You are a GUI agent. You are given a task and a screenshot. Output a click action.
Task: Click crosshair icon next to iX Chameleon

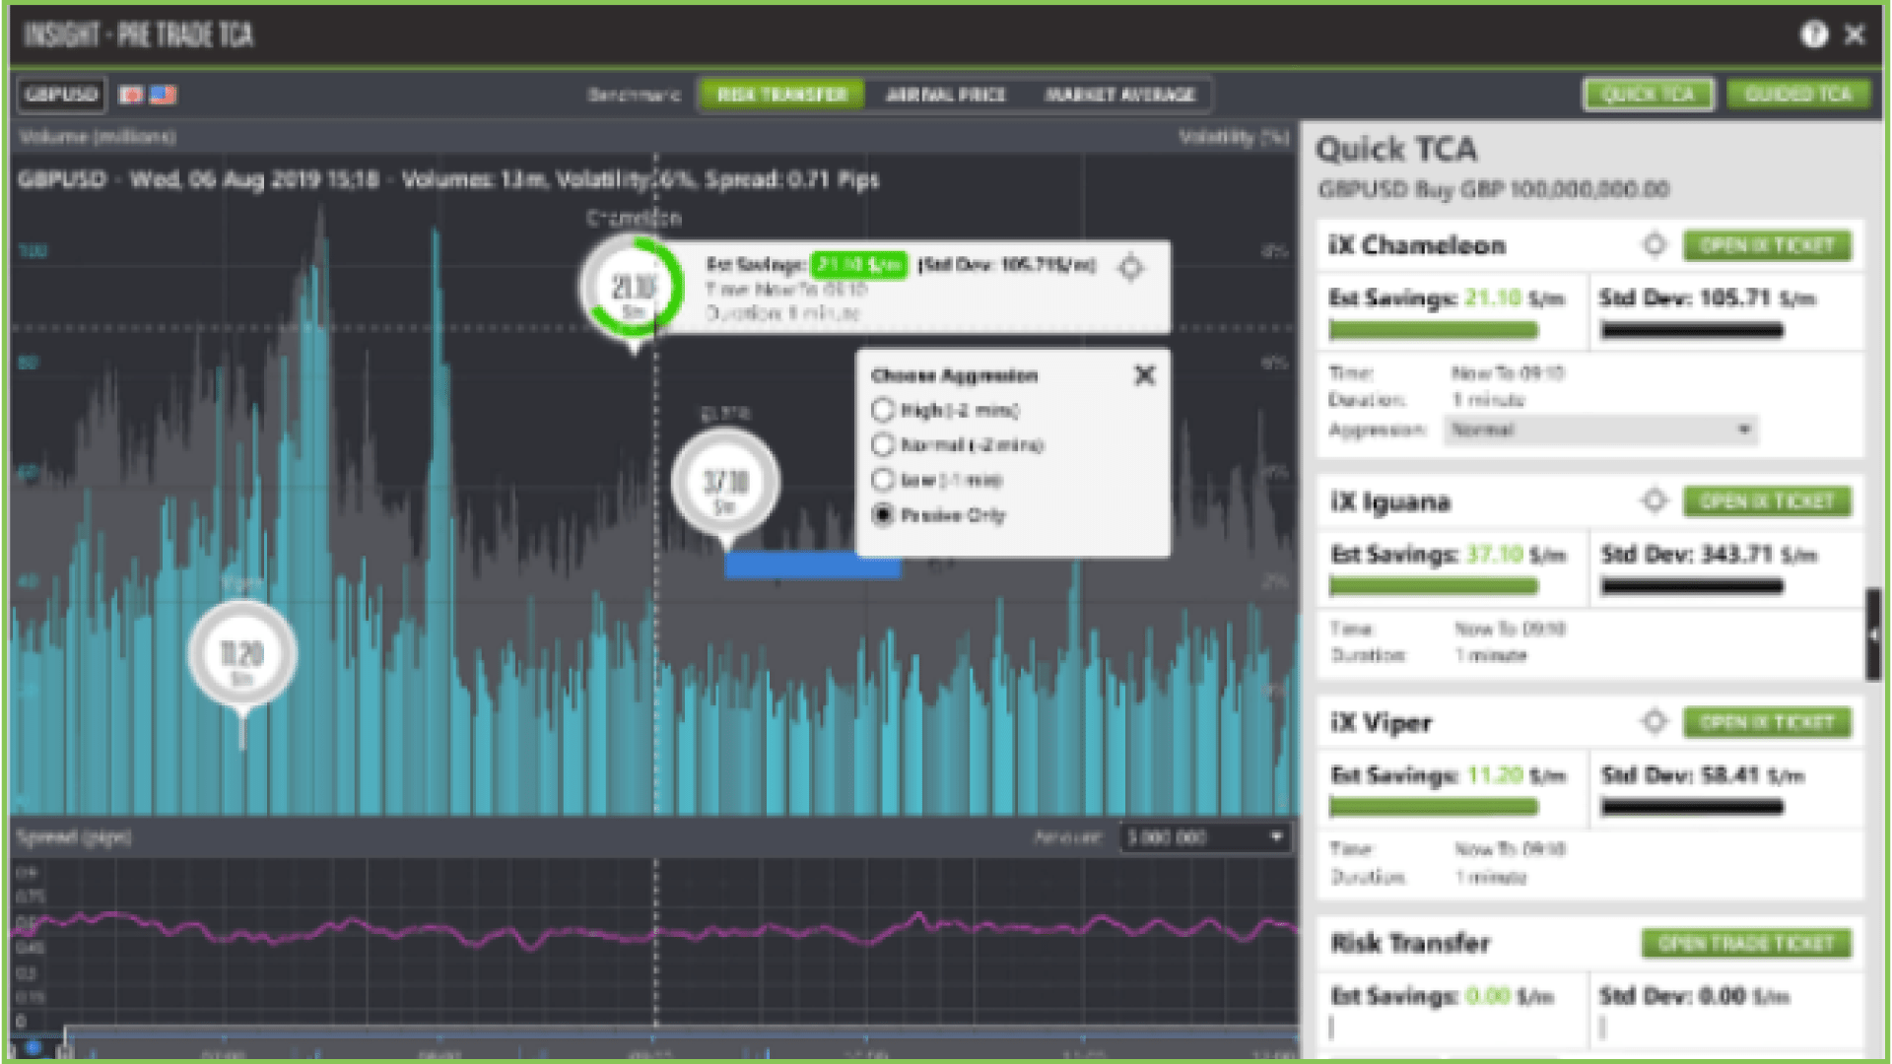1655,245
